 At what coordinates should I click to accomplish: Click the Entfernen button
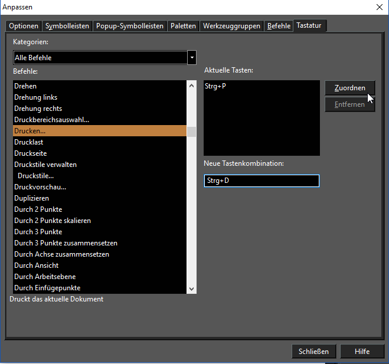click(x=350, y=104)
